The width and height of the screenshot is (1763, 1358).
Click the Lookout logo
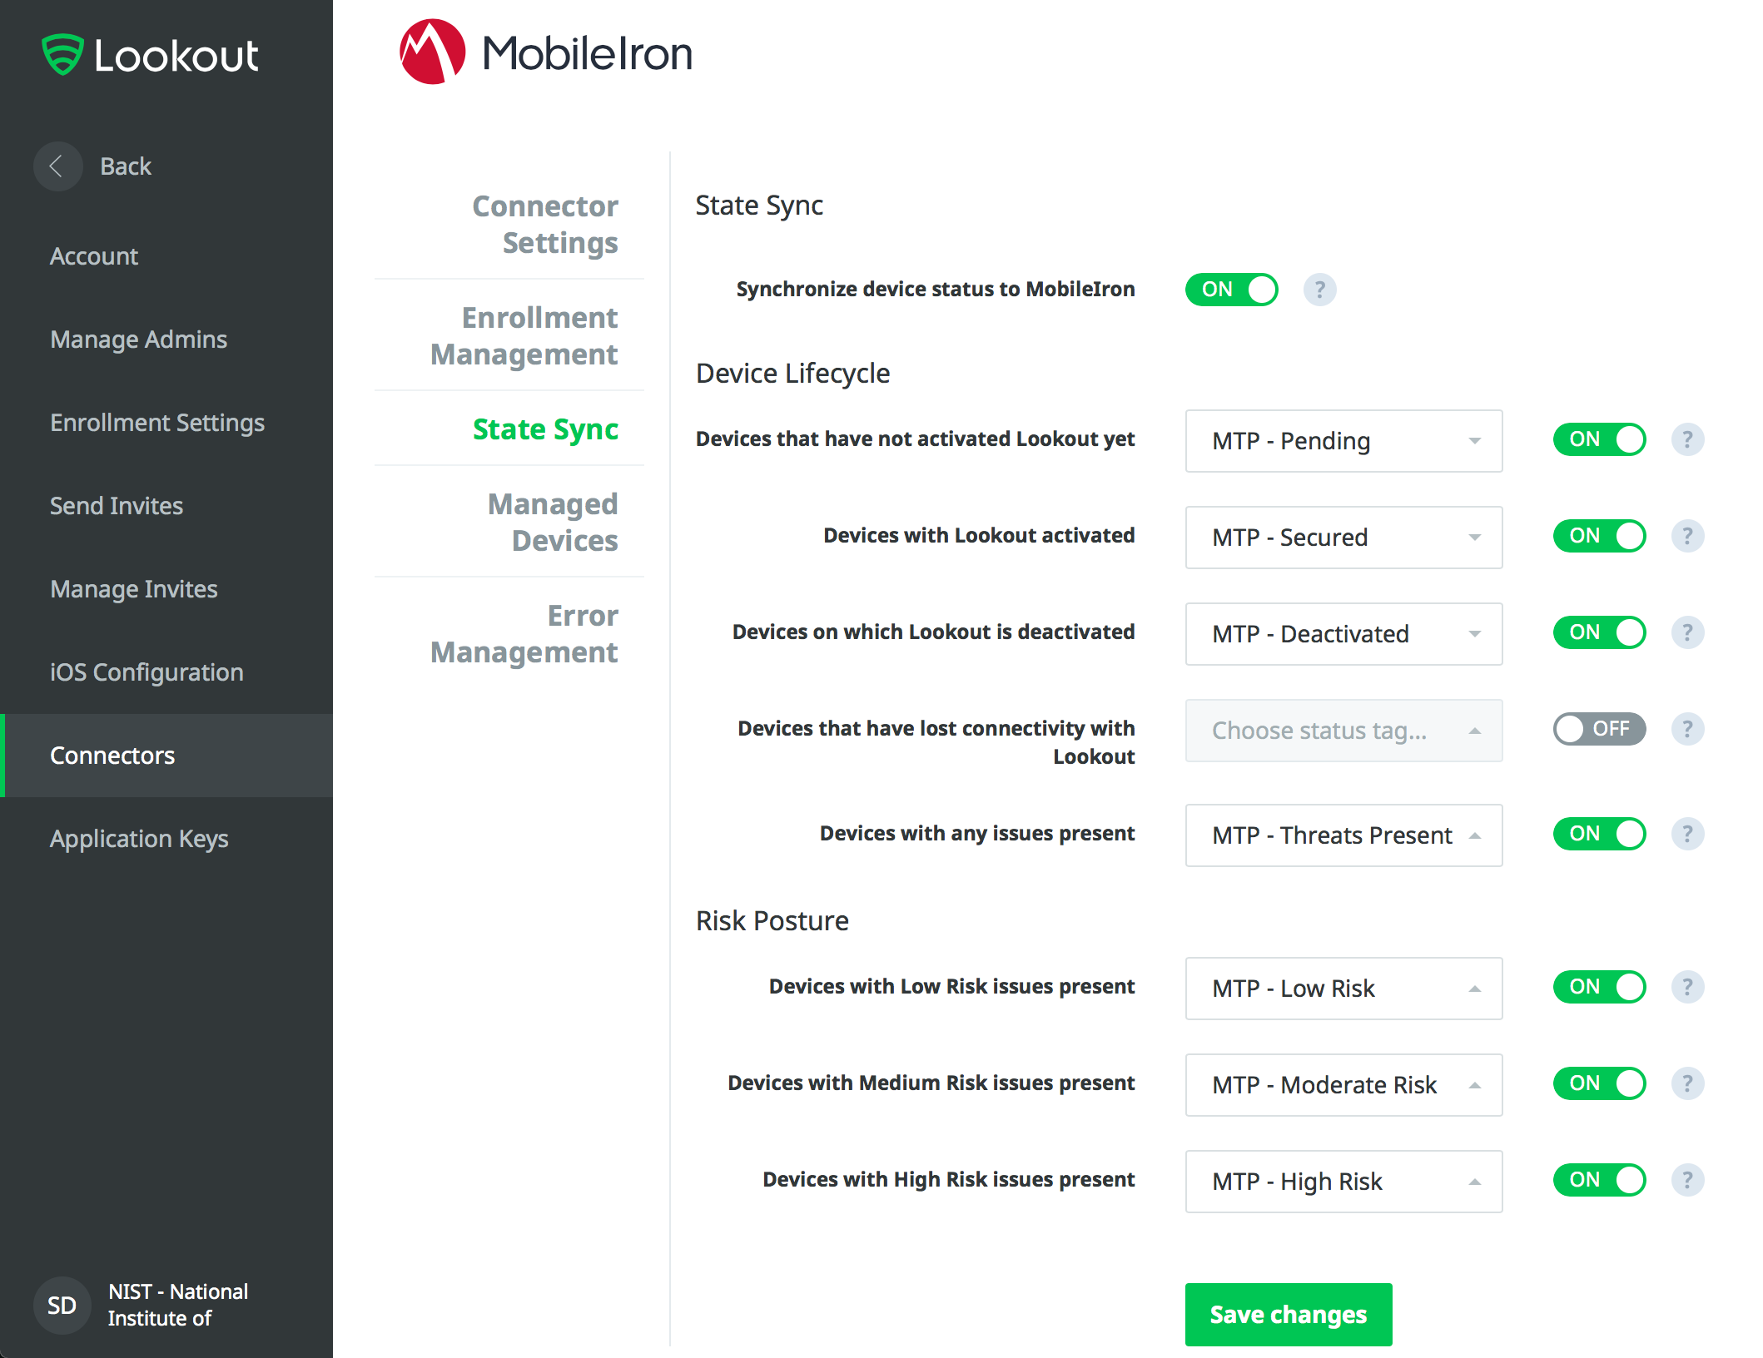tap(150, 56)
